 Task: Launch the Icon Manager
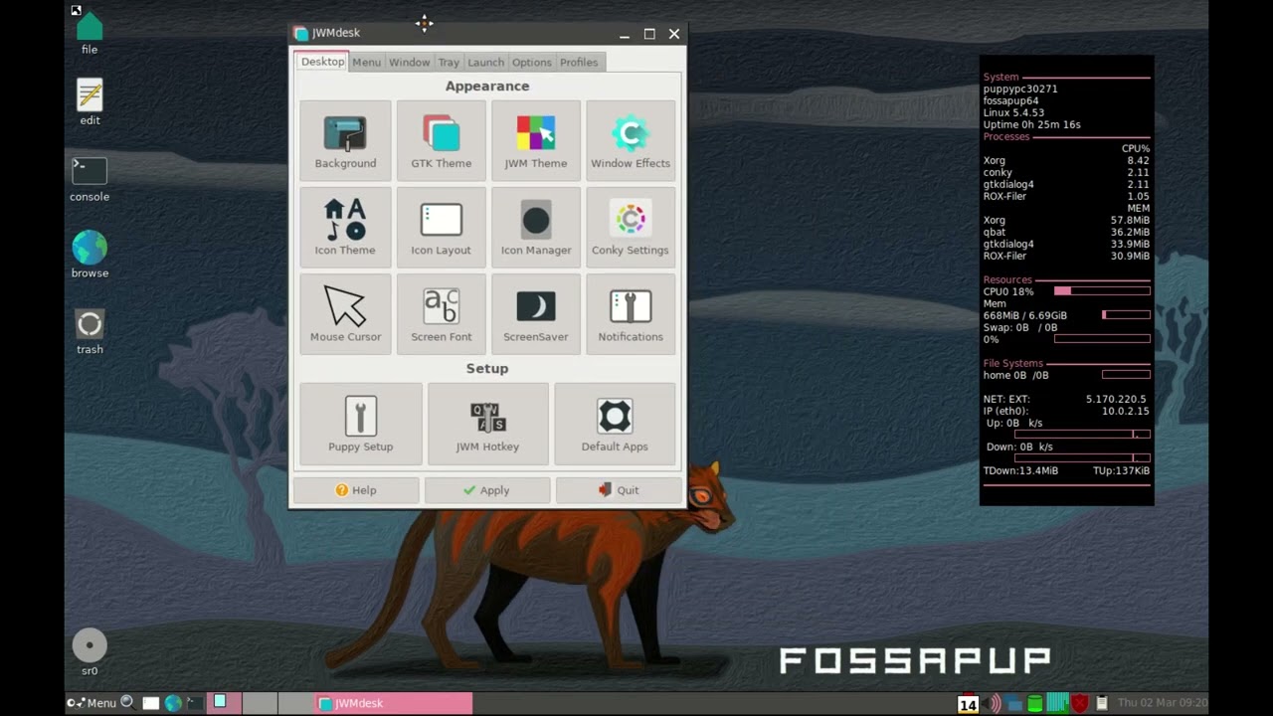(535, 227)
